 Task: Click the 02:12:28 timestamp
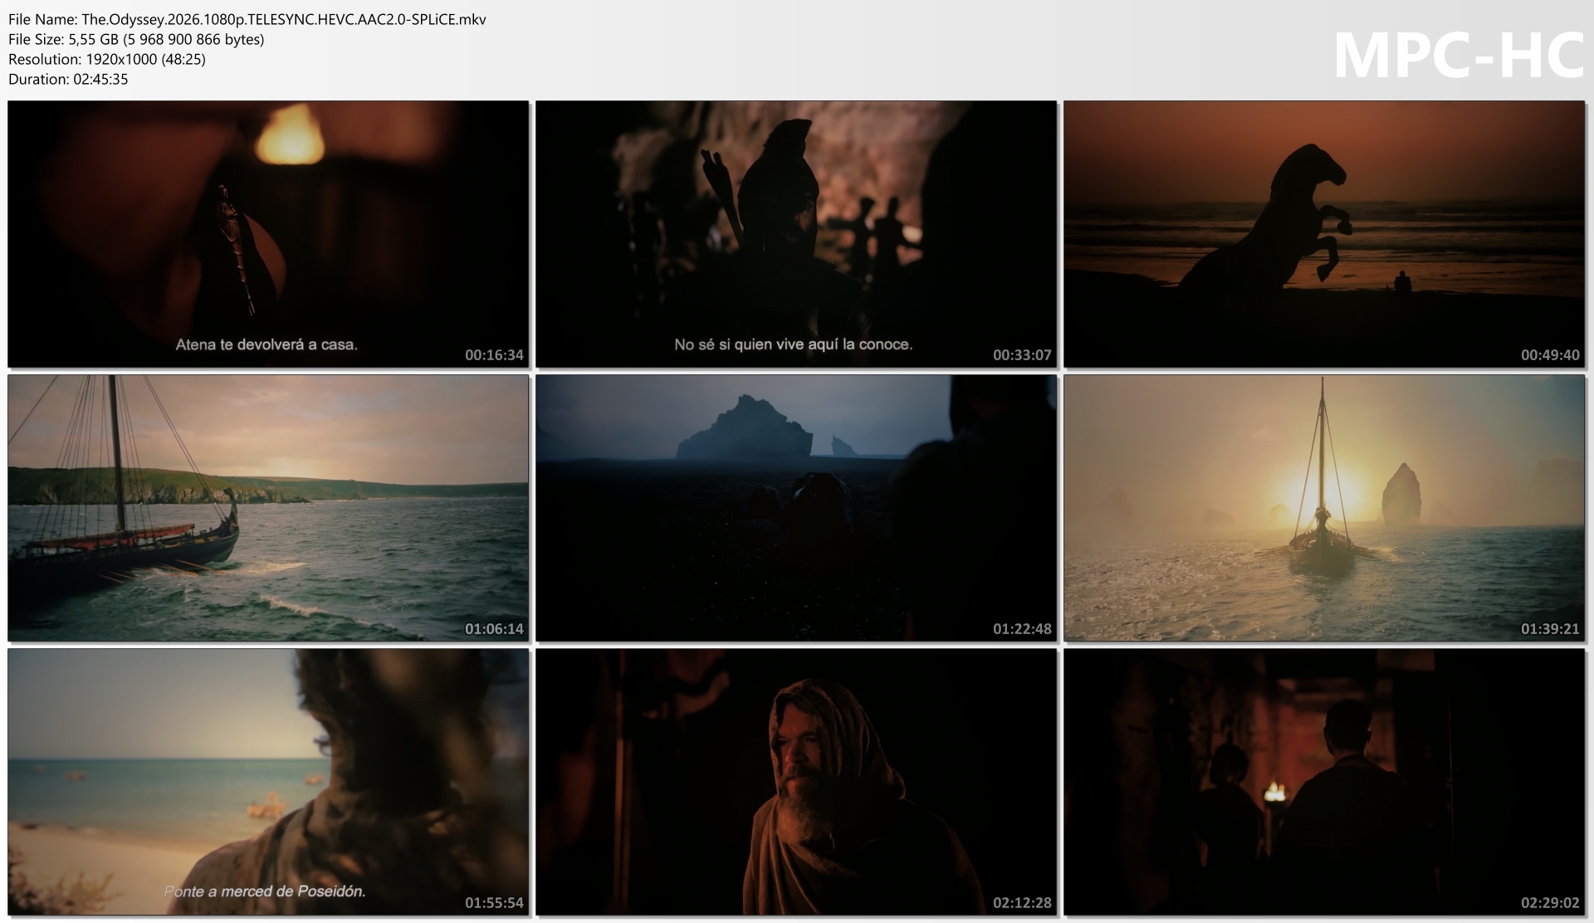point(1022,903)
